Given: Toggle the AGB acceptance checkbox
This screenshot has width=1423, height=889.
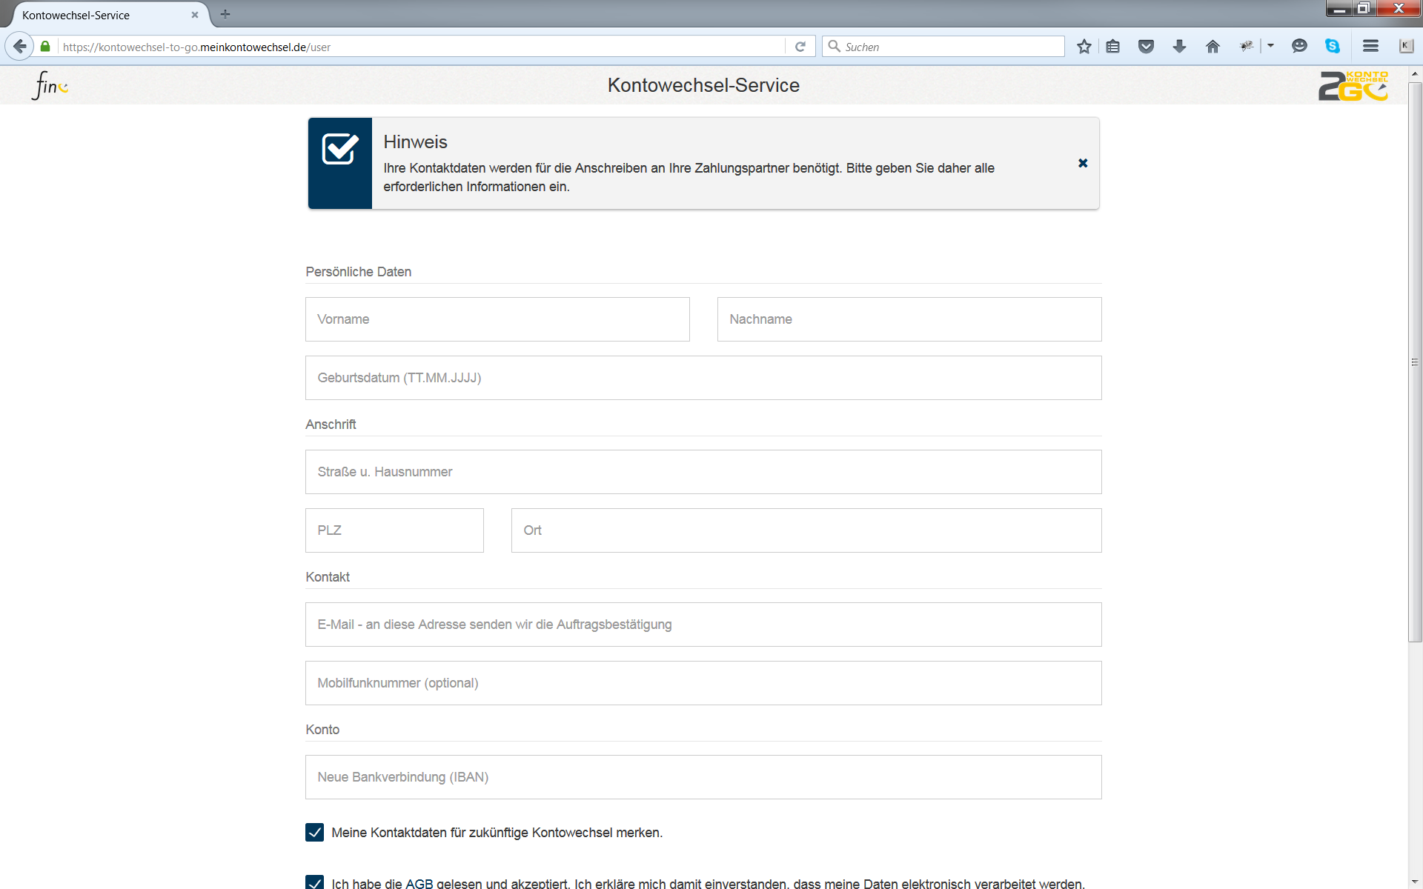Looking at the screenshot, I should [314, 882].
